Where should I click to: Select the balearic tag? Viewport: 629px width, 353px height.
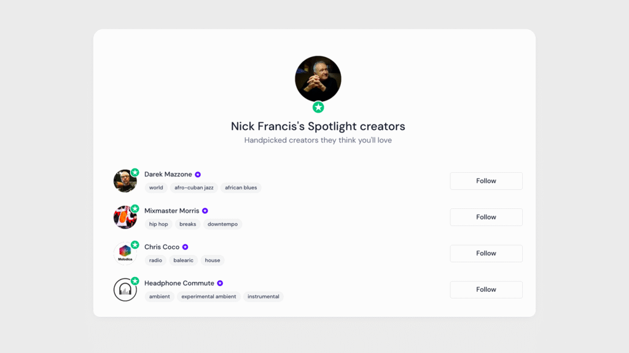(x=183, y=260)
